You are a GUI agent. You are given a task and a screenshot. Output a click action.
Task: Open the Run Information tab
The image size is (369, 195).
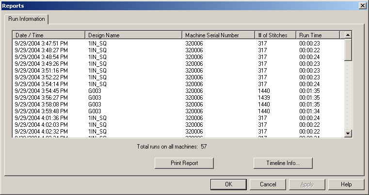click(26, 19)
